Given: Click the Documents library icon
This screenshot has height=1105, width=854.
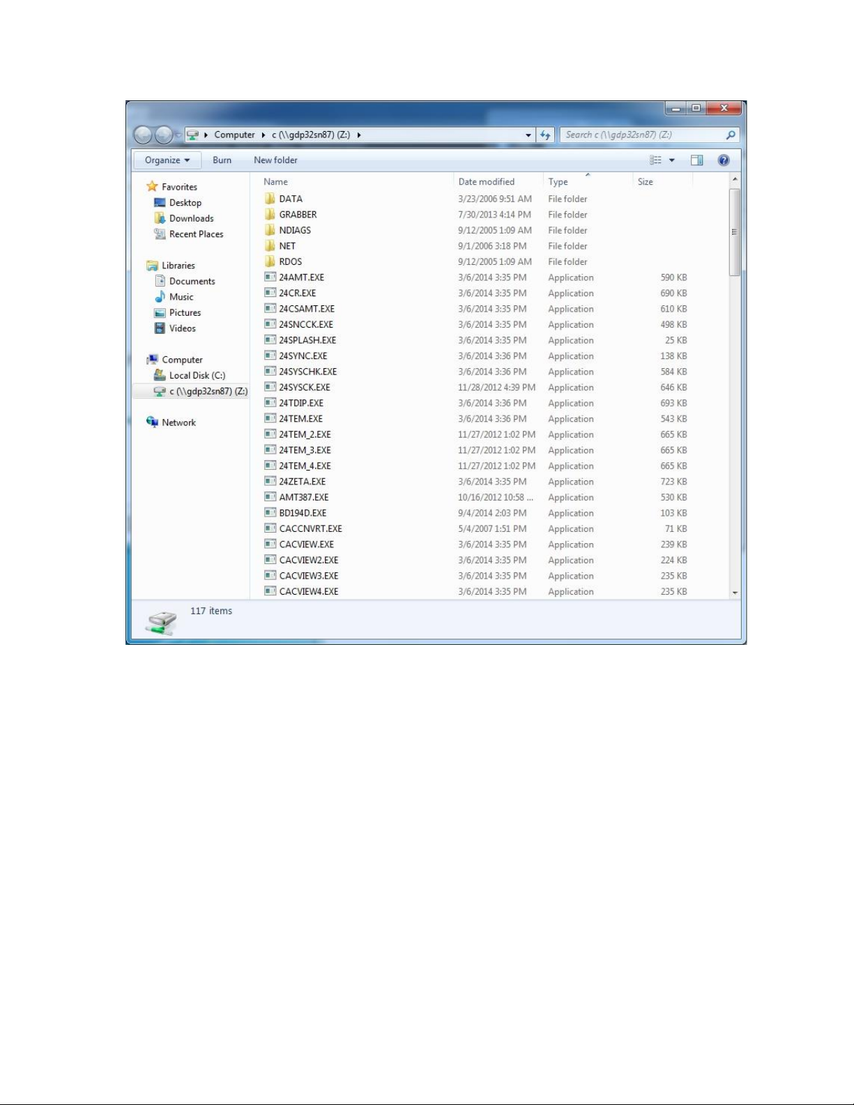Looking at the screenshot, I should [x=160, y=281].
